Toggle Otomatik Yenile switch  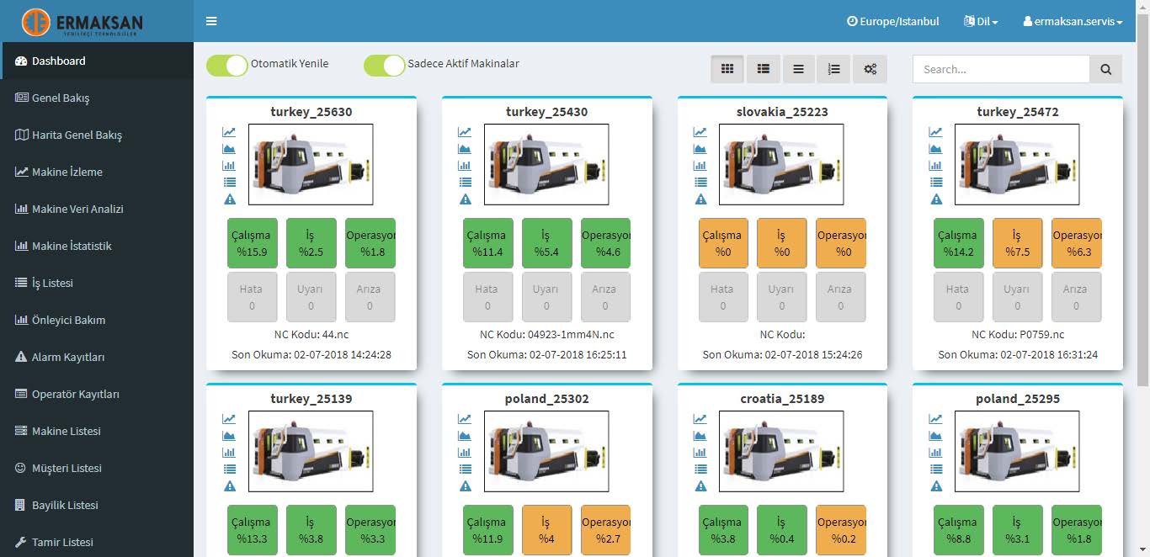227,65
